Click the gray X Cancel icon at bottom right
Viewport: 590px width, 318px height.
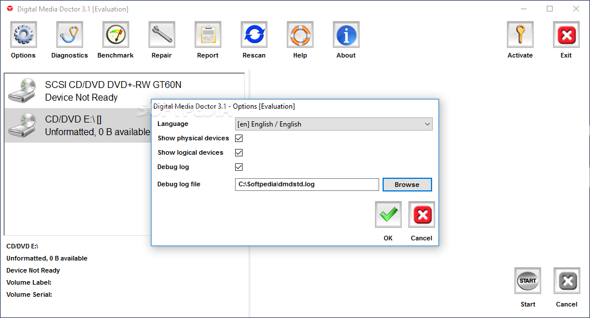tap(567, 281)
